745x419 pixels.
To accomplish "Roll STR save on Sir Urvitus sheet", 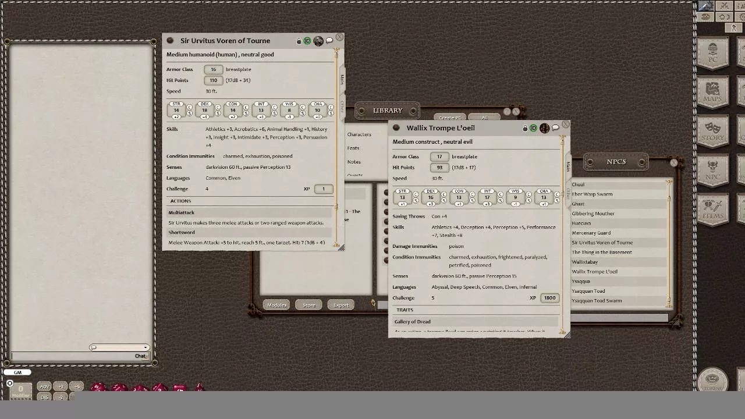I will pyautogui.click(x=190, y=113).
